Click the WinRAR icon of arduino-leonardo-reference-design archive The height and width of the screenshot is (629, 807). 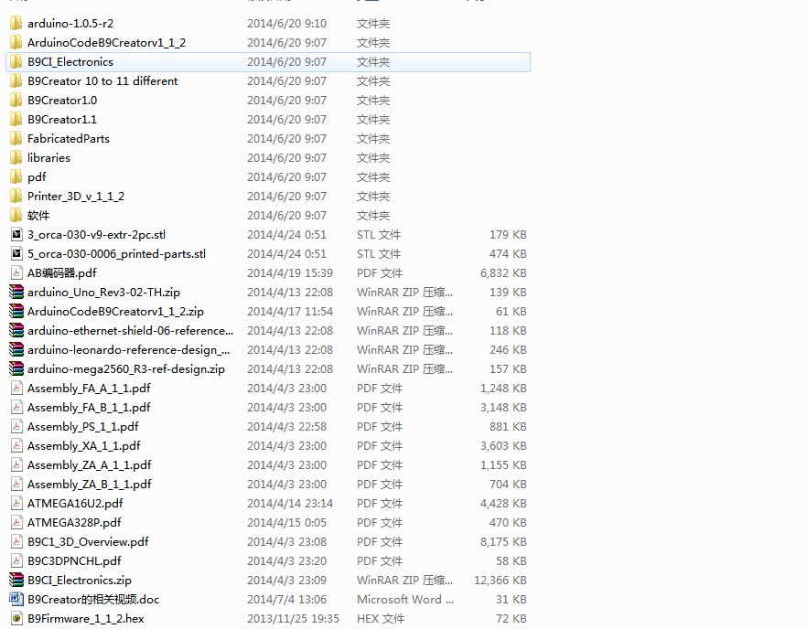point(16,350)
